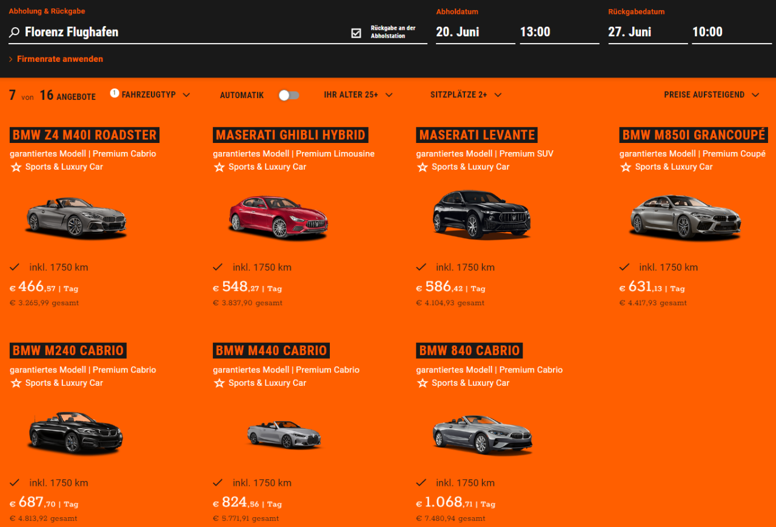Image resolution: width=776 pixels, height=527 pixels.
Task: Open the Preise Aufsteigend sort dropdown
Action: click(x=712, y=95)
